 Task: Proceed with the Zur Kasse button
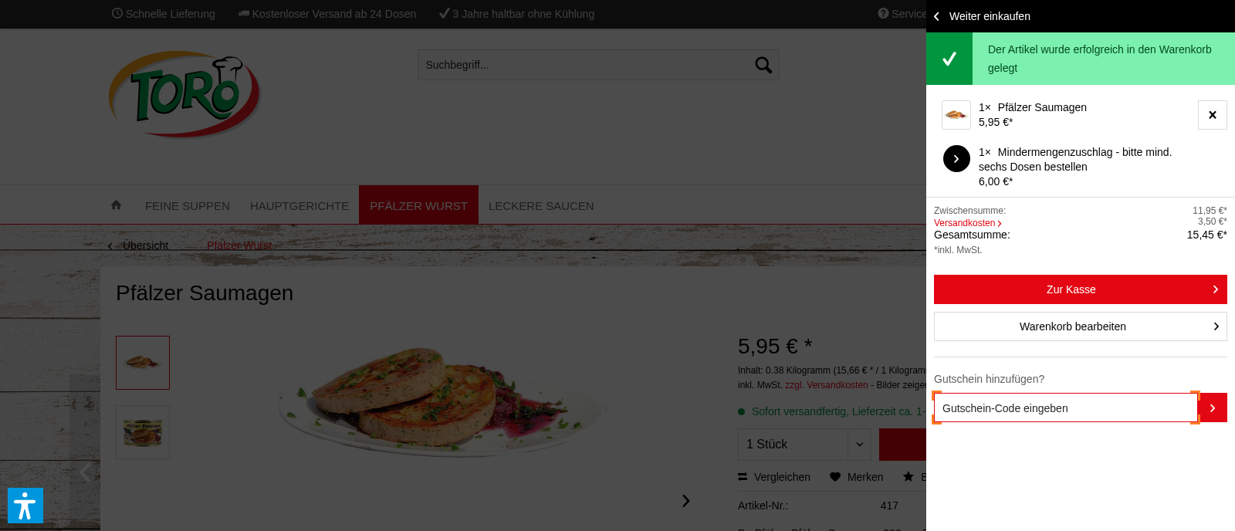click(x=1081, y=289)
